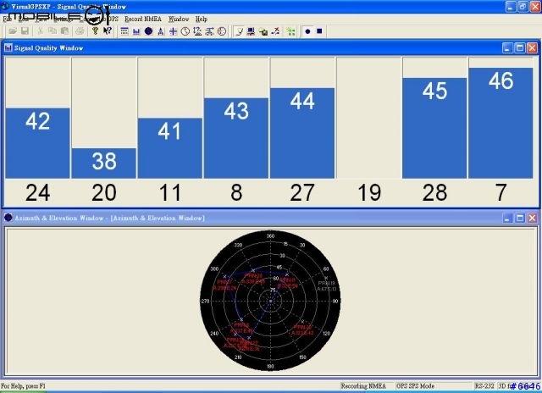Click satellite number 8 label
The height and width of the screenshot is (393, 542).
coord(236,192)
